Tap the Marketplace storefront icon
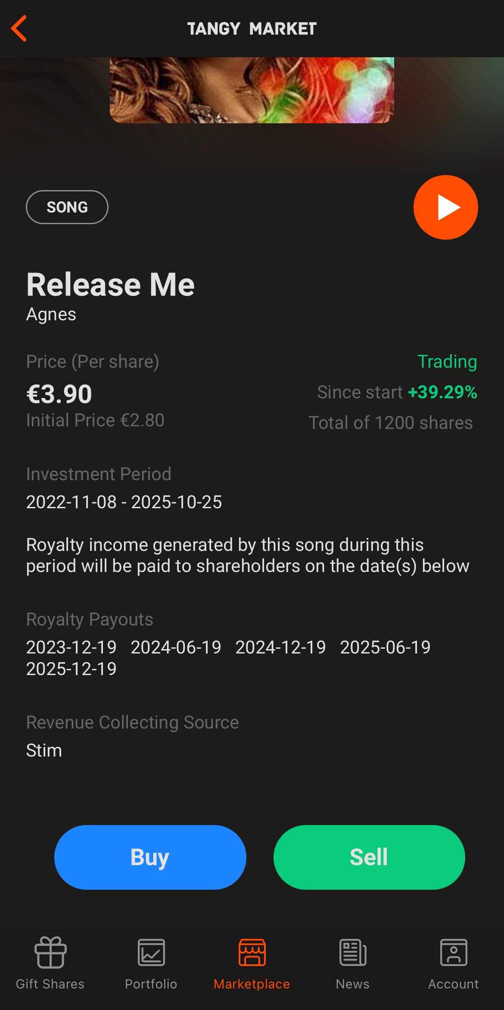This screenshot has height=1010, width=504. [x=252, y=953]
